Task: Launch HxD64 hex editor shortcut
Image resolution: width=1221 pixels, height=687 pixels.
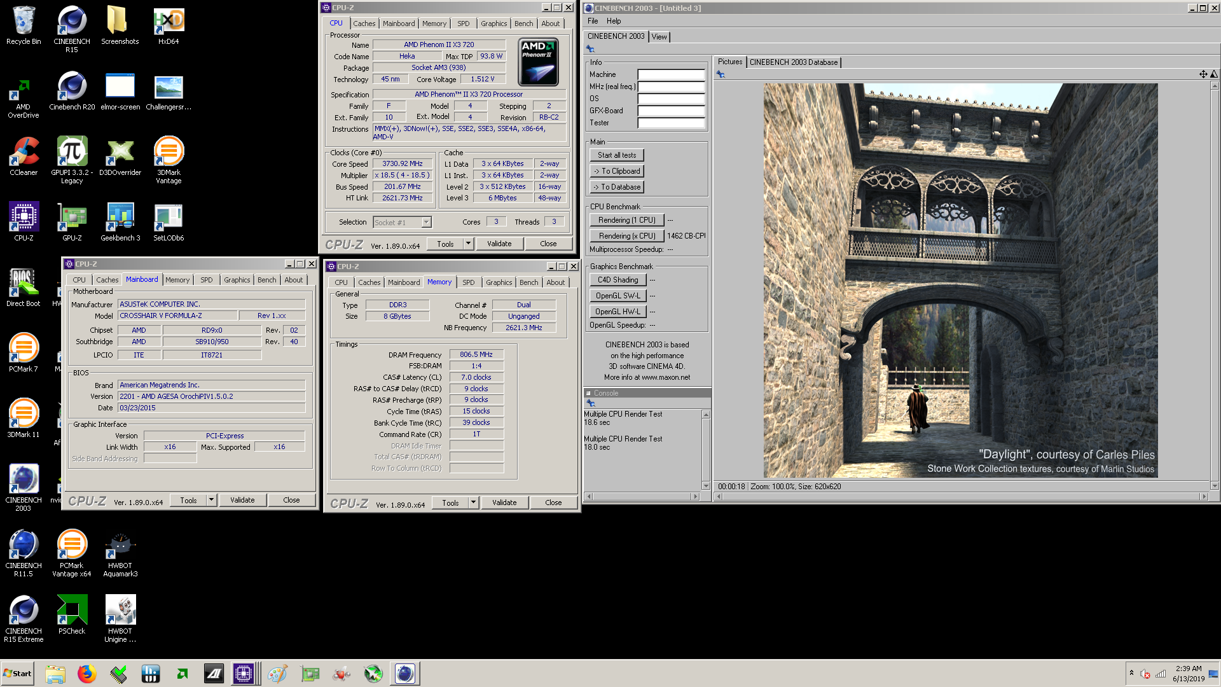Action: [169, 25]
